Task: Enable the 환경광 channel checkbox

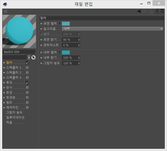Action: pos(27,98)
